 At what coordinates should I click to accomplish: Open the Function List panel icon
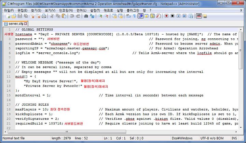(159, 16)
